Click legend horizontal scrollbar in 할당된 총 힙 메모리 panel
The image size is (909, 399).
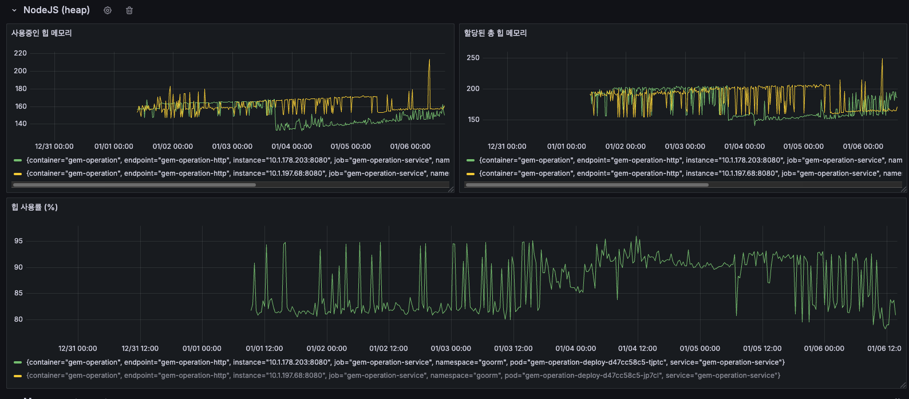tap(587, 185)
